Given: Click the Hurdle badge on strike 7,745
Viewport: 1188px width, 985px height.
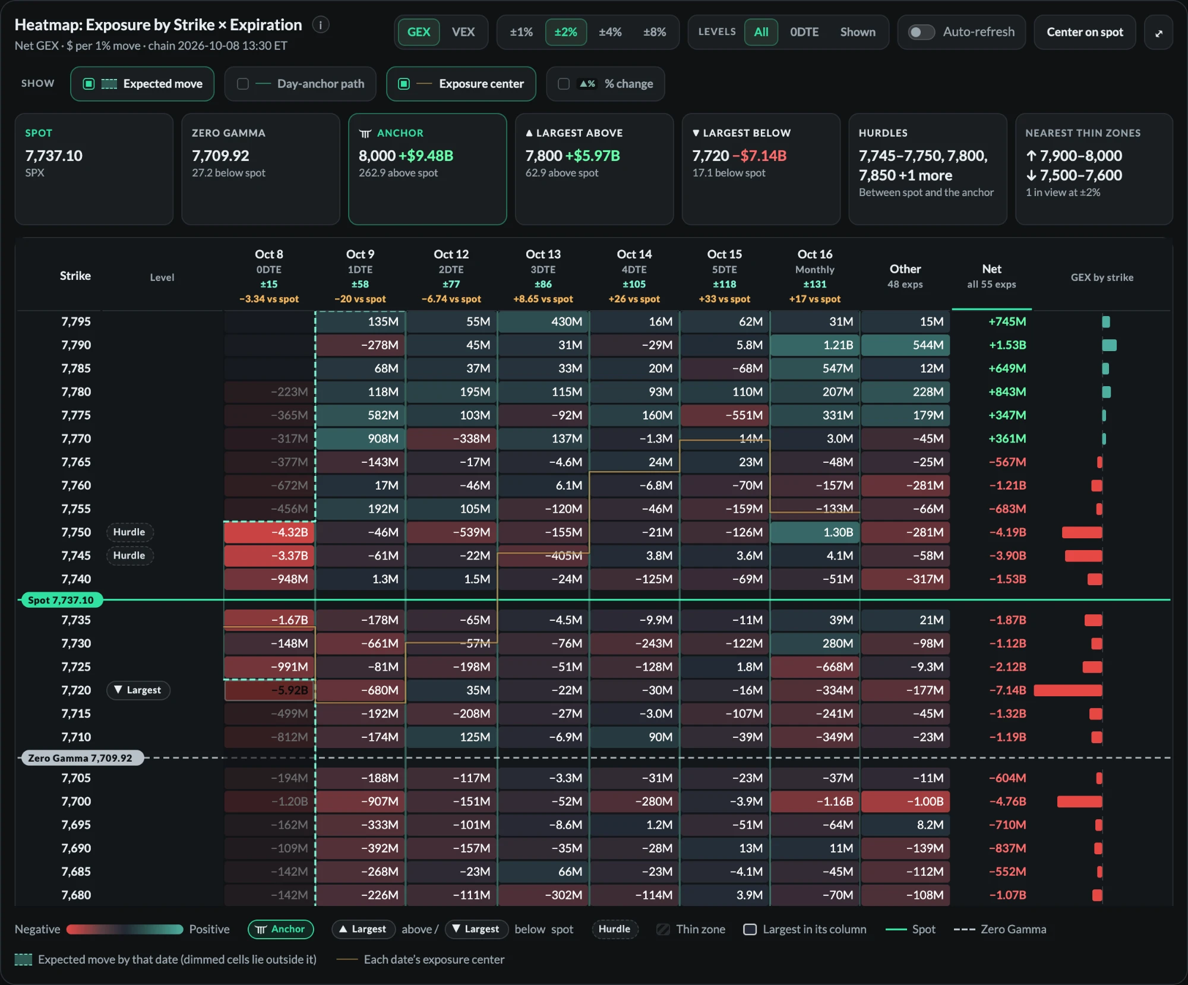Looking at the screenshot, I should (129, 555).
